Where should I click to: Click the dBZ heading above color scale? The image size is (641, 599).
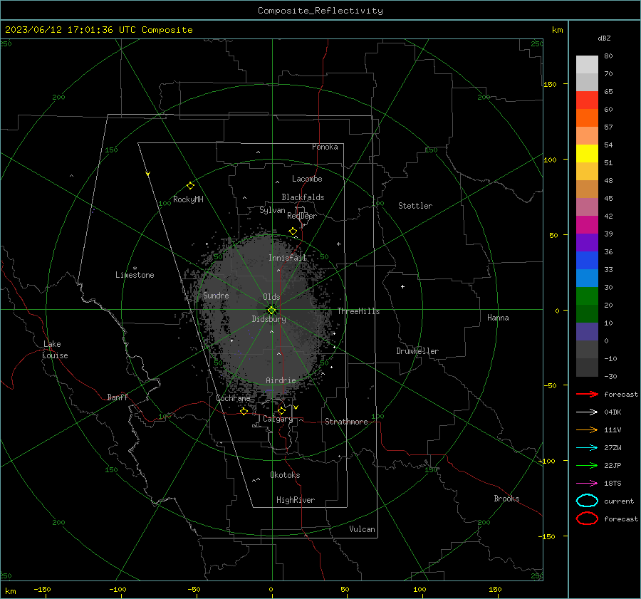pyautogui.click(x=604, y=38)
